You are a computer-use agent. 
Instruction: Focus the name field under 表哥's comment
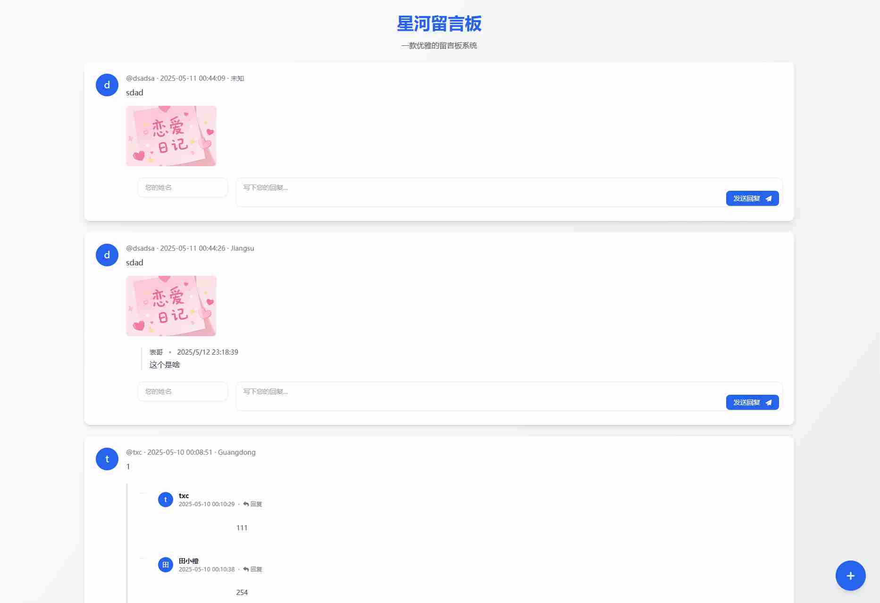point(183,391)
